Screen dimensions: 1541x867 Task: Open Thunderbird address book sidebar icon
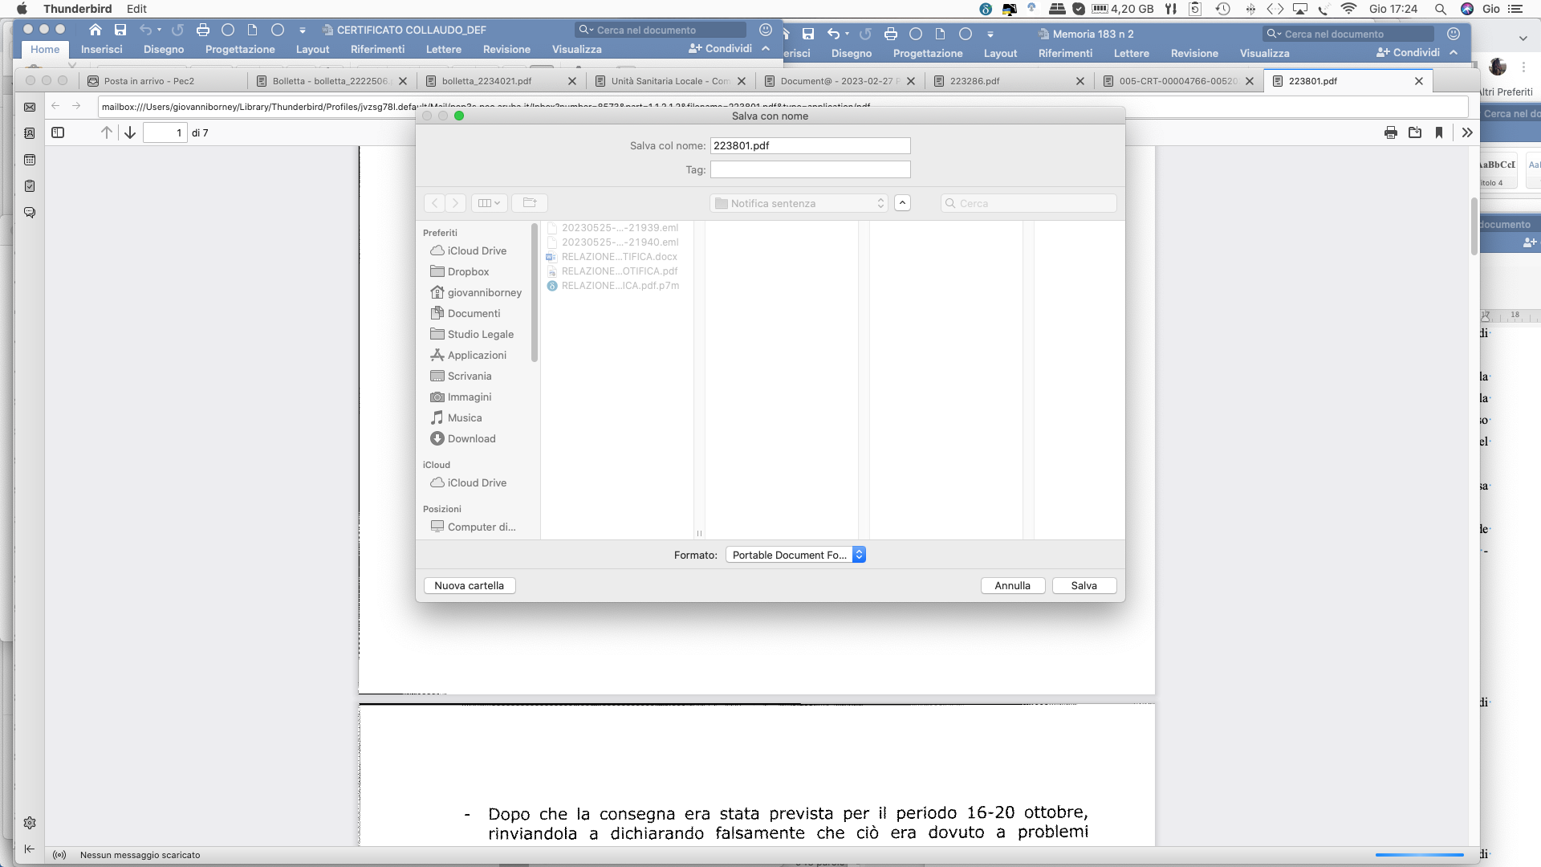click(30, 133)
